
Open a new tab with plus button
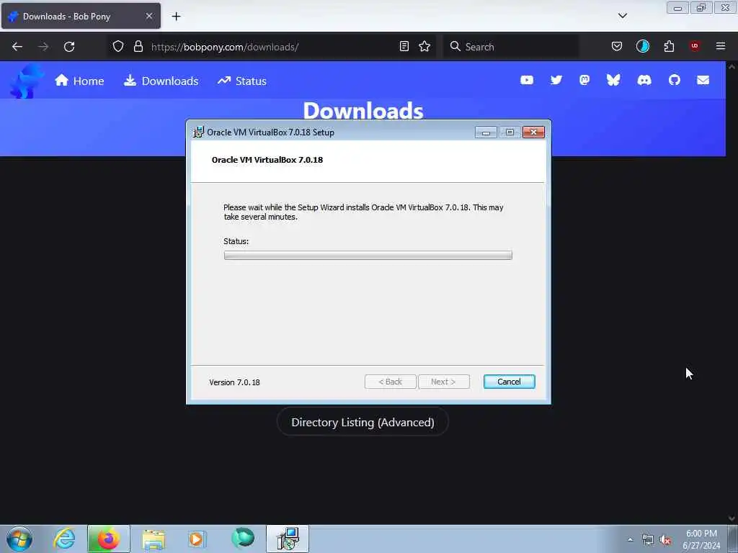176,17
